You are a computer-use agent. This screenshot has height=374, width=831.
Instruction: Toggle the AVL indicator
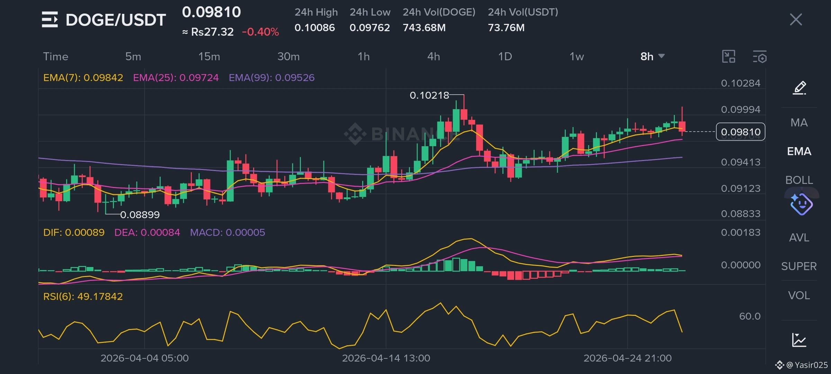(x=799, y=238)
